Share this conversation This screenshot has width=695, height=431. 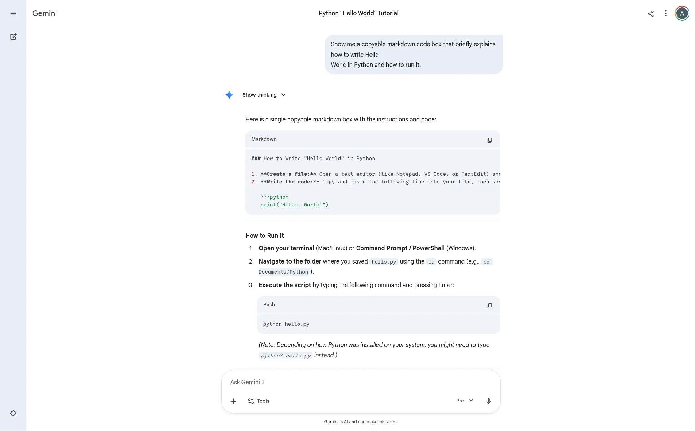[651, 13]
